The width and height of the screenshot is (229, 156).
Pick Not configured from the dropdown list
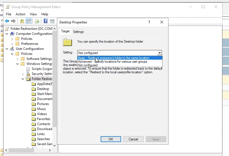[88, 65]
